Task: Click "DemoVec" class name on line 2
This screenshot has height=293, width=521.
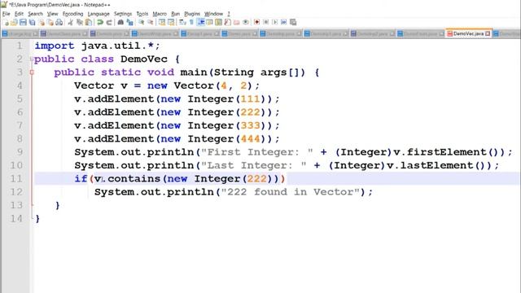Action: [144, 59]
